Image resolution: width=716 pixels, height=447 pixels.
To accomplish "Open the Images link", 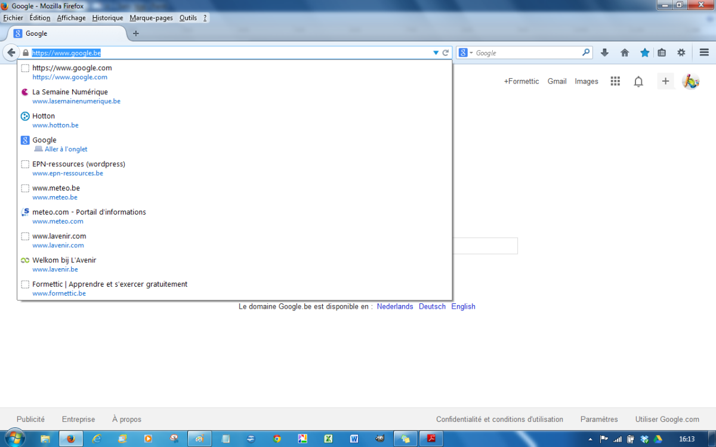I will click(587, 81).
